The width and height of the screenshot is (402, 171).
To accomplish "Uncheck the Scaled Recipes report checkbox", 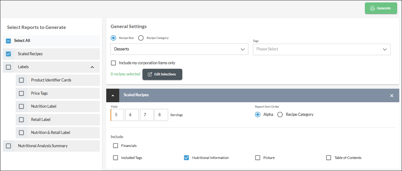I will coord(8,54).
